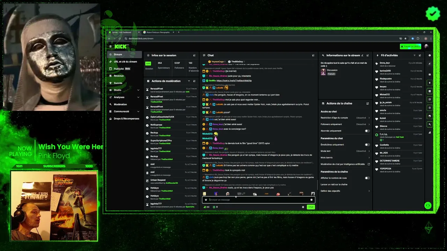Open the botrix.live tip link in chat
The height and width of the screenshot is (251, 447).
coord(234,81)
